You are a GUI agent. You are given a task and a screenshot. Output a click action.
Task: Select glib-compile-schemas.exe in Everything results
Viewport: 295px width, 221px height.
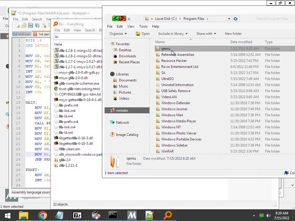(79, 83)
